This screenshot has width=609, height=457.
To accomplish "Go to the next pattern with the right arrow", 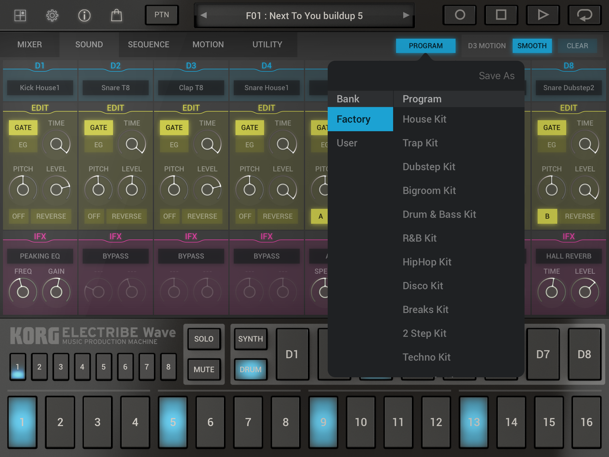I will point(406,15).
